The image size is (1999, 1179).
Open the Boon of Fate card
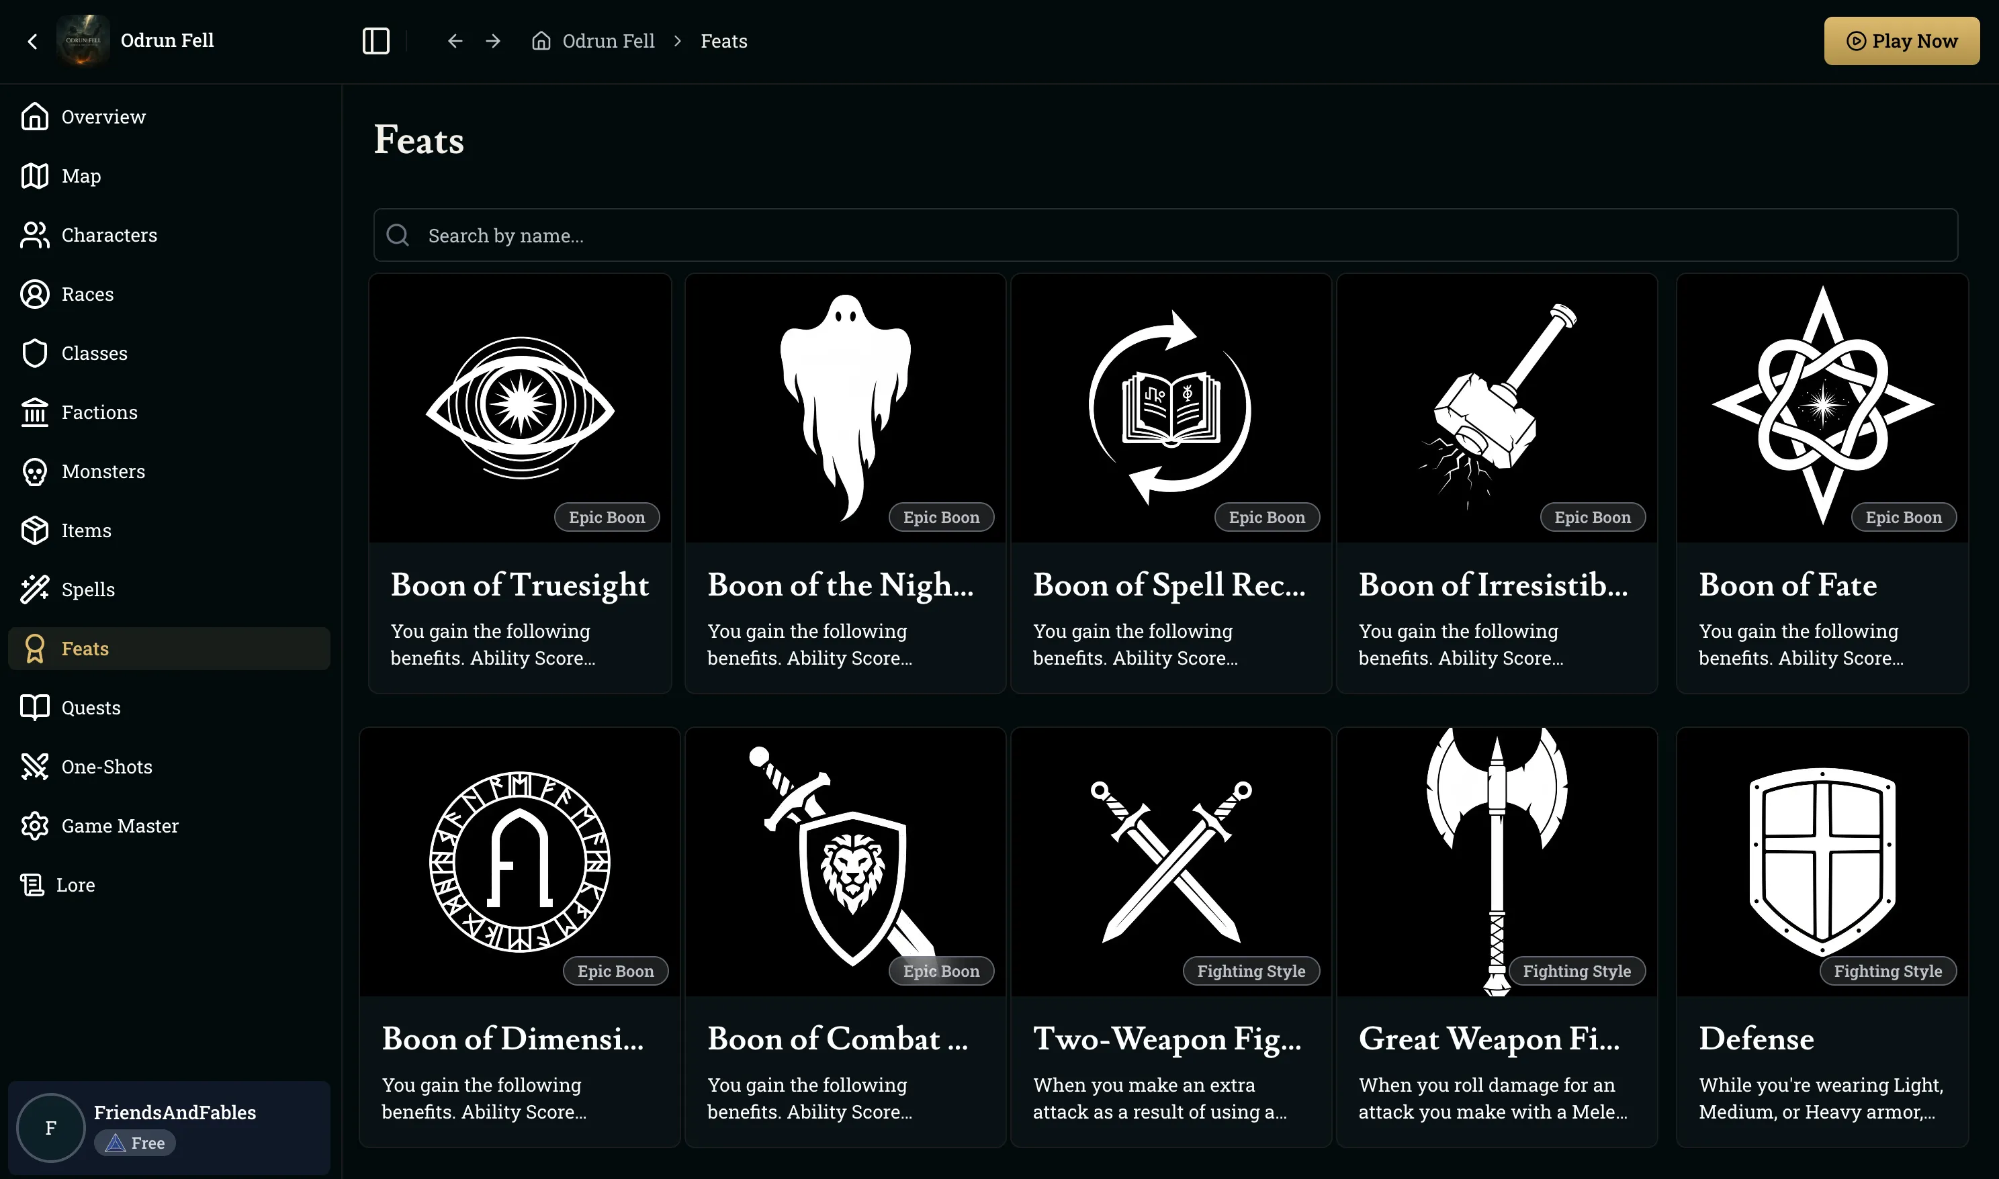pos(1822,483)
